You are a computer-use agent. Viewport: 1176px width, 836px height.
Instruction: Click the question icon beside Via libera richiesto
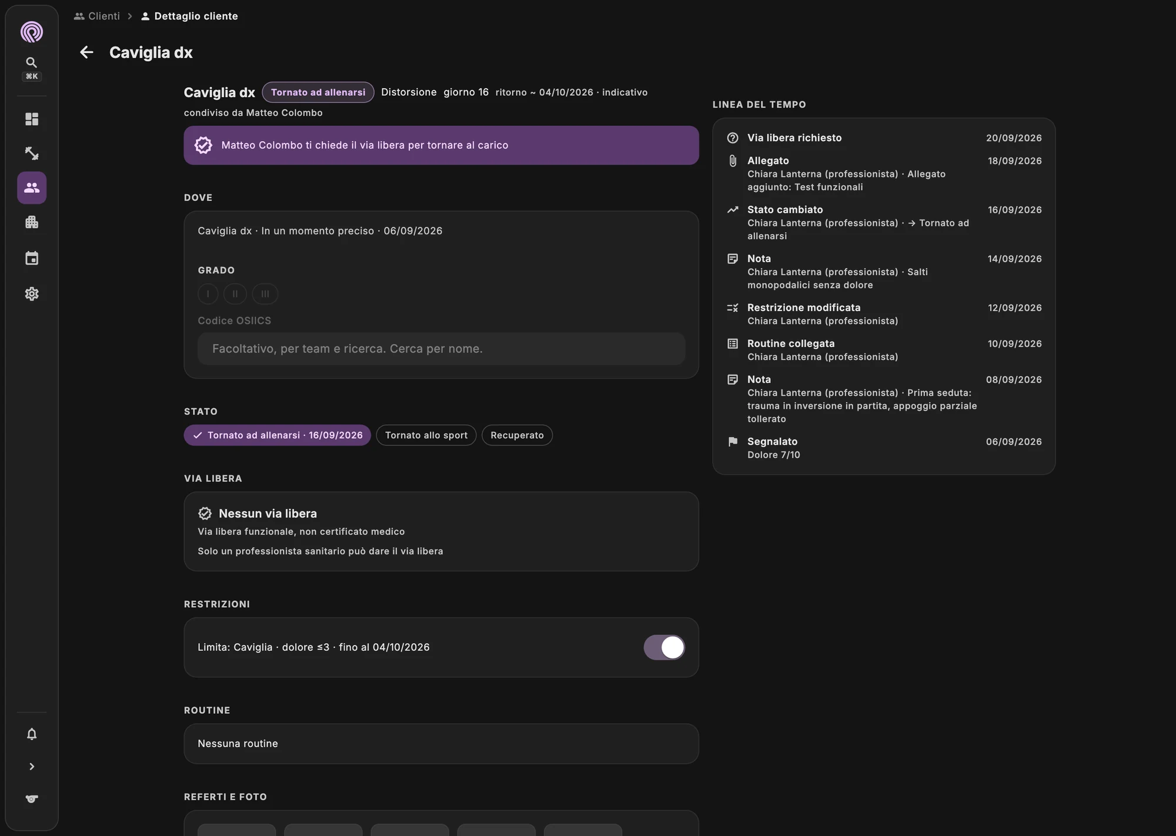click(x=733, y=138)
